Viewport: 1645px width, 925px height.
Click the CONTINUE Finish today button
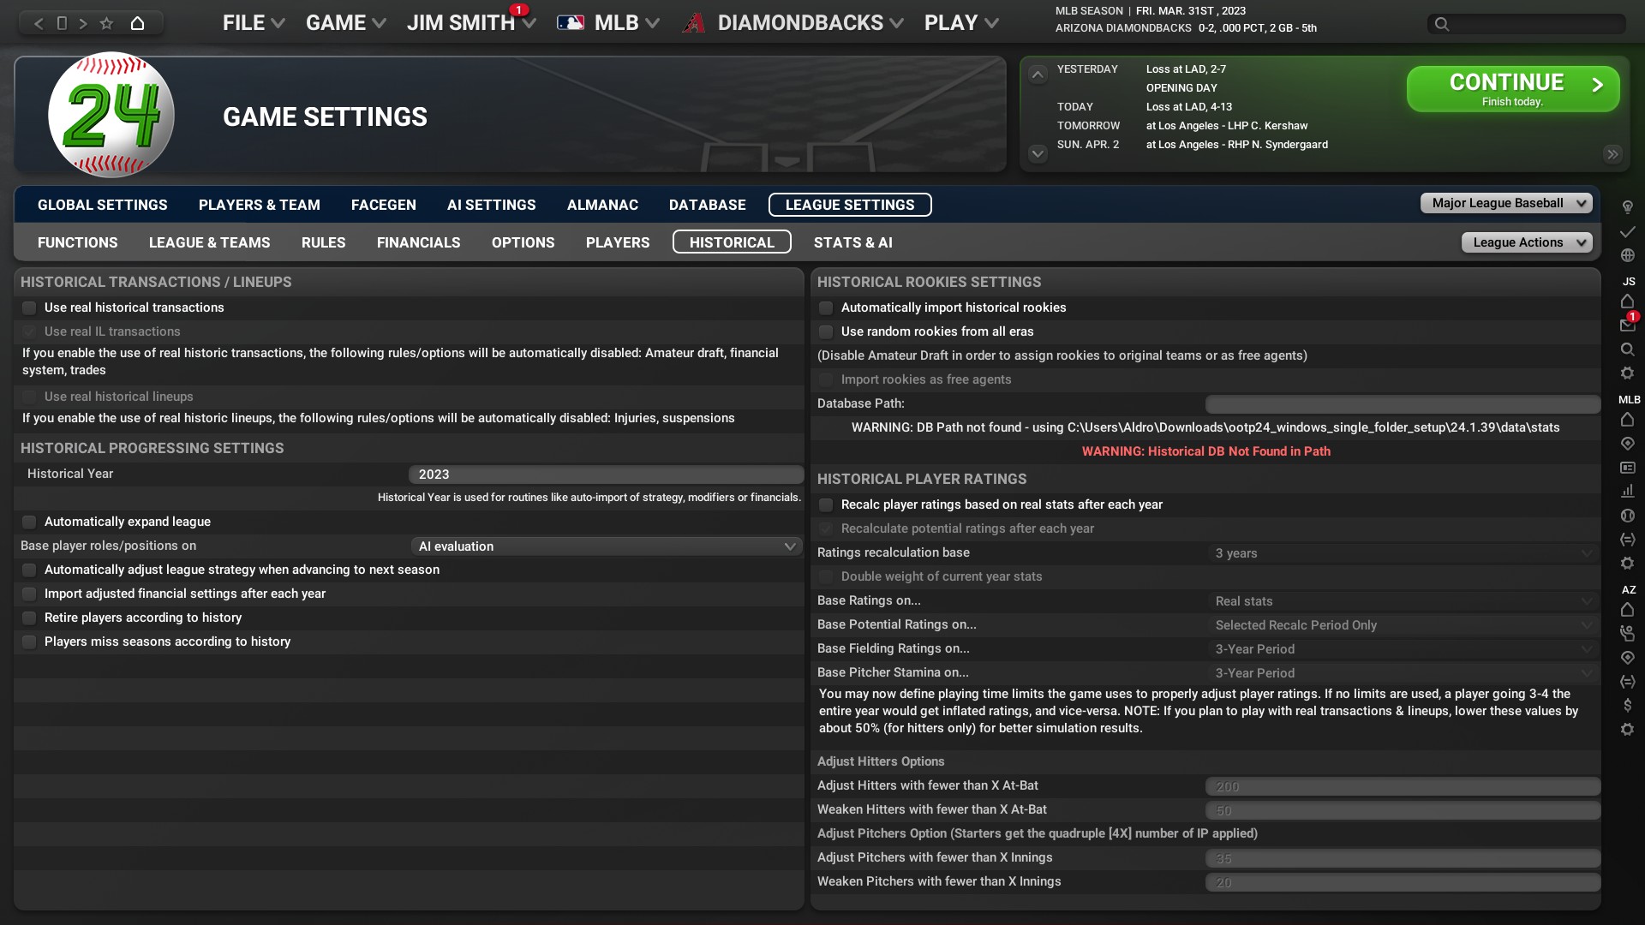tap(1513, 89)
